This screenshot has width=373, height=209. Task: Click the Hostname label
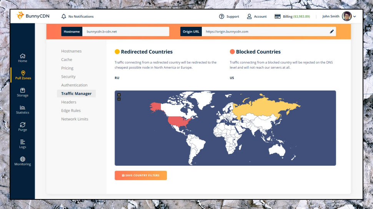point(72,31)
